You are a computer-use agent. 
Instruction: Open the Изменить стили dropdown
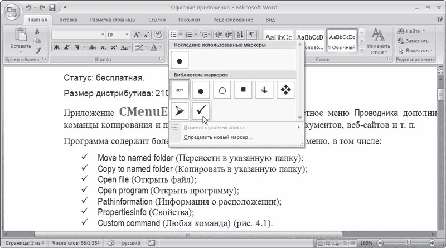click(x=379, y=42)
